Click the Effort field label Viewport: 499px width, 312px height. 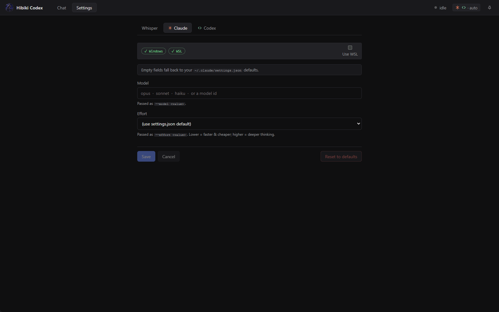142,114
